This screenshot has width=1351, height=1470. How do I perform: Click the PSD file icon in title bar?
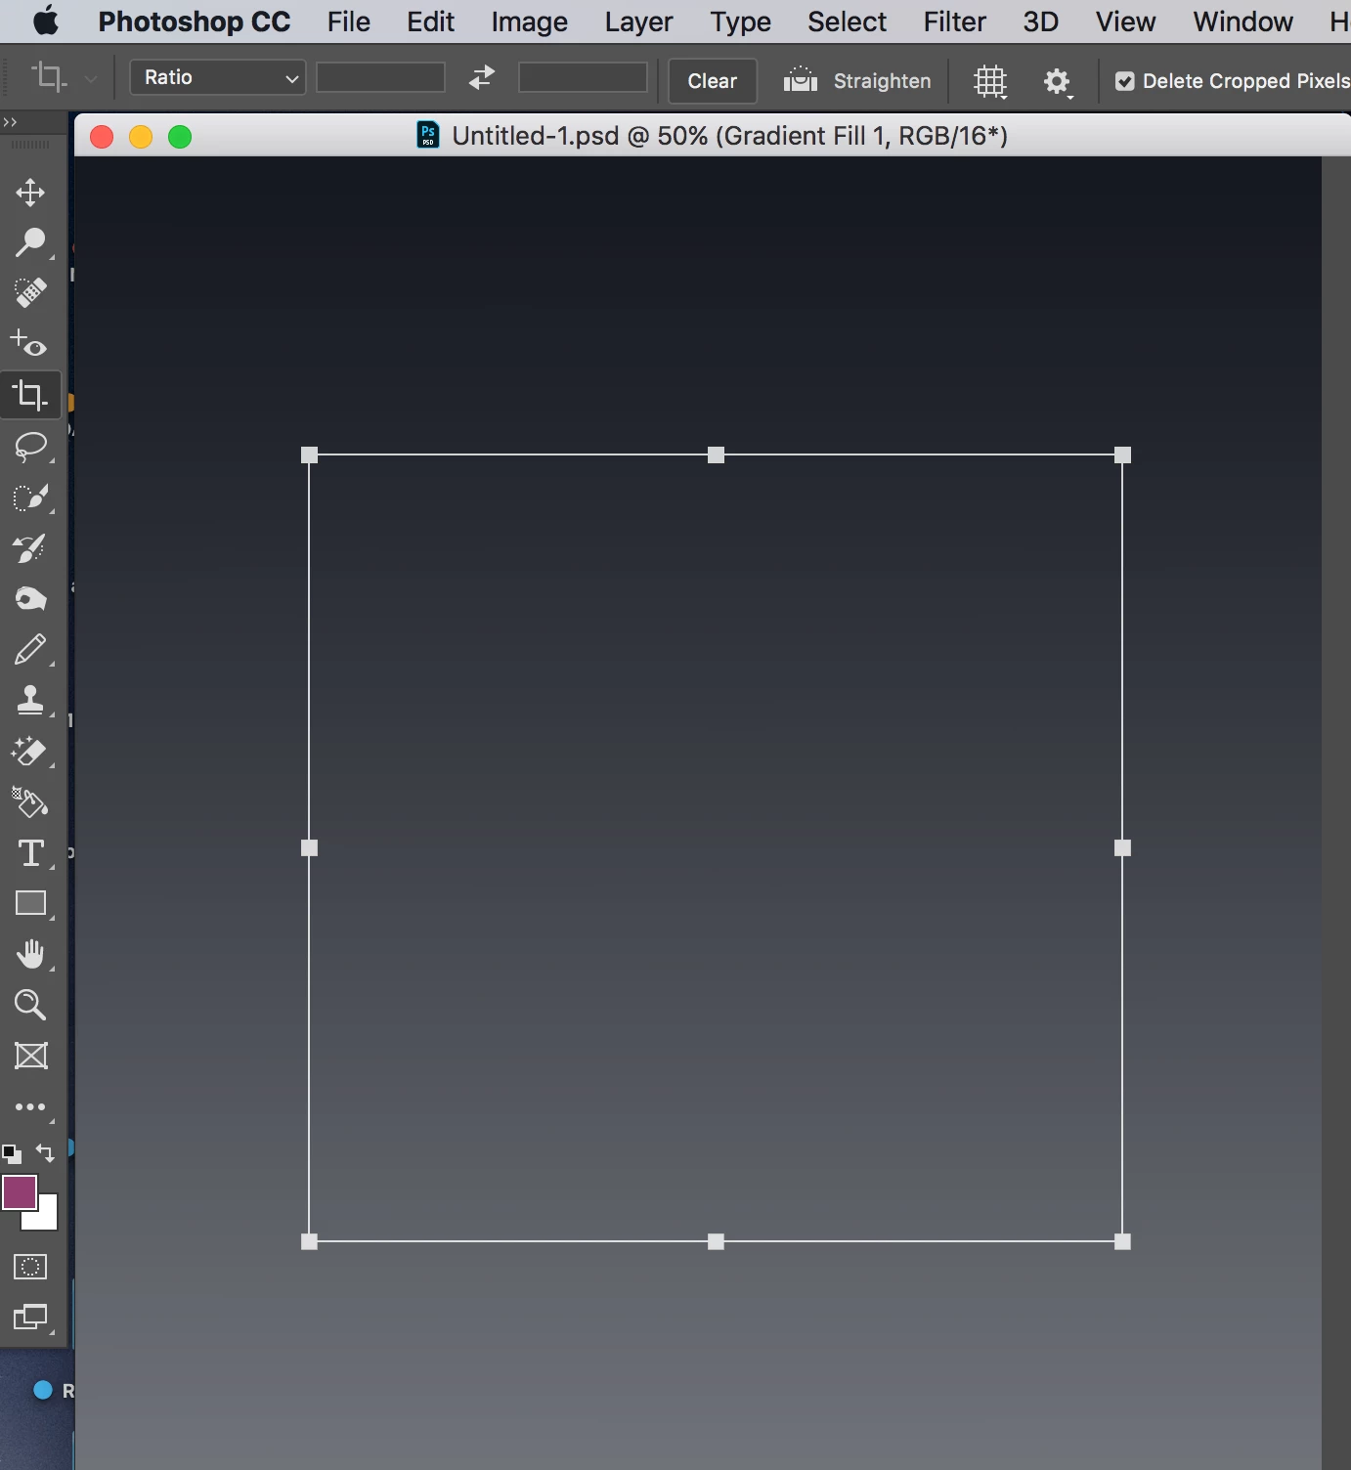428,135
